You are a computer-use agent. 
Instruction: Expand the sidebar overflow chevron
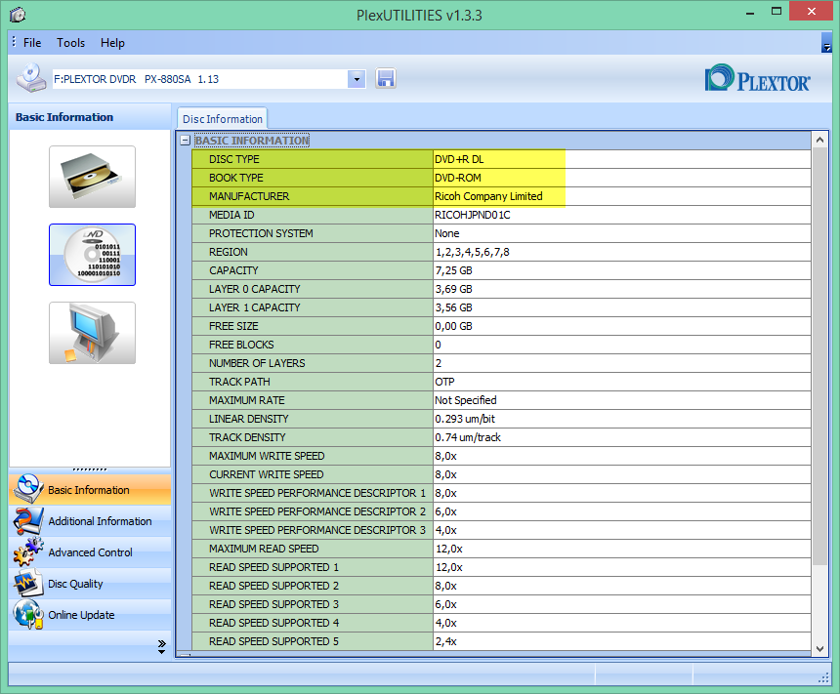point(162,647)
